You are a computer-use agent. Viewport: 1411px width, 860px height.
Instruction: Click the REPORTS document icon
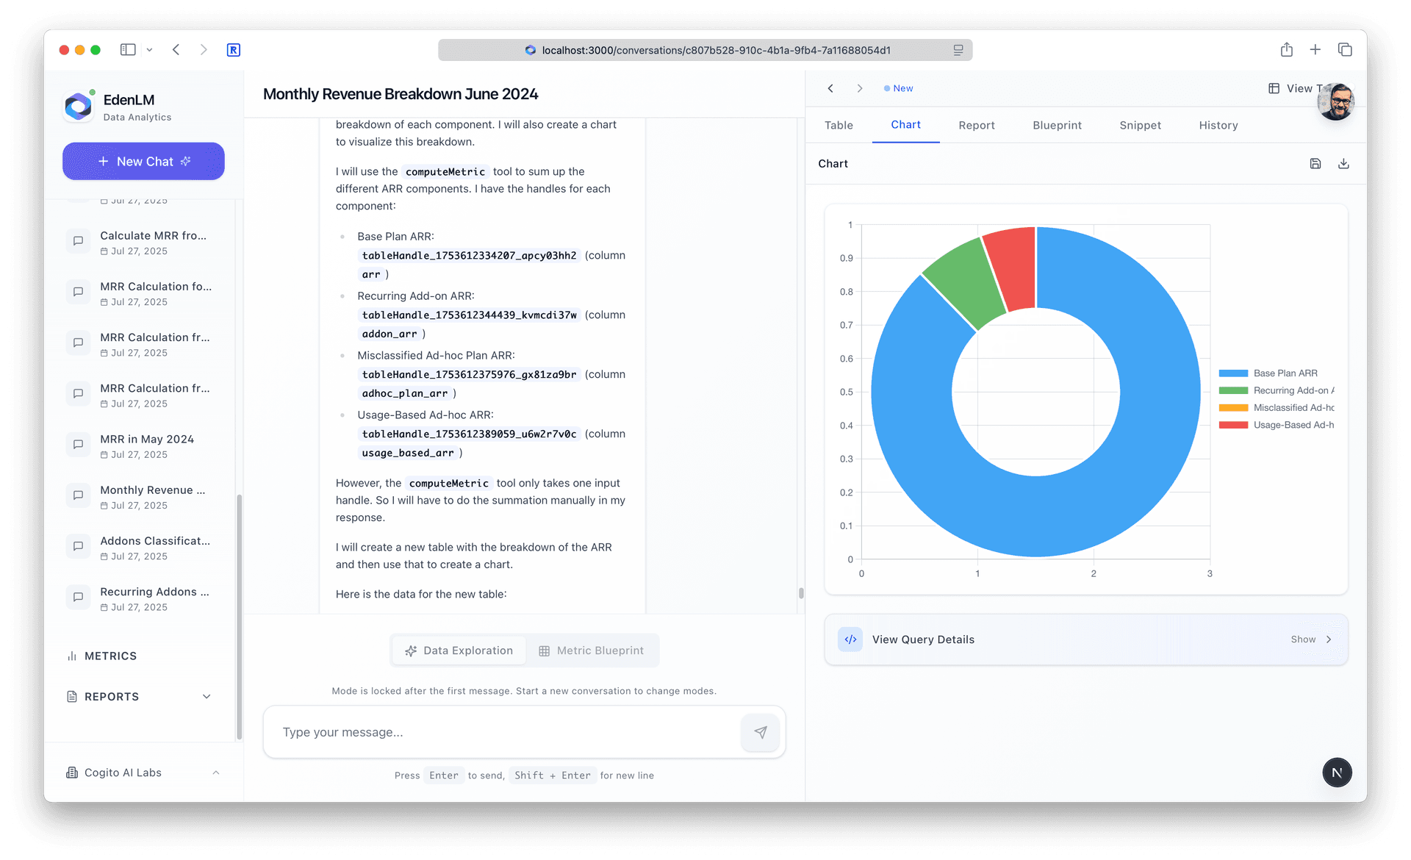tap(72, 696)
